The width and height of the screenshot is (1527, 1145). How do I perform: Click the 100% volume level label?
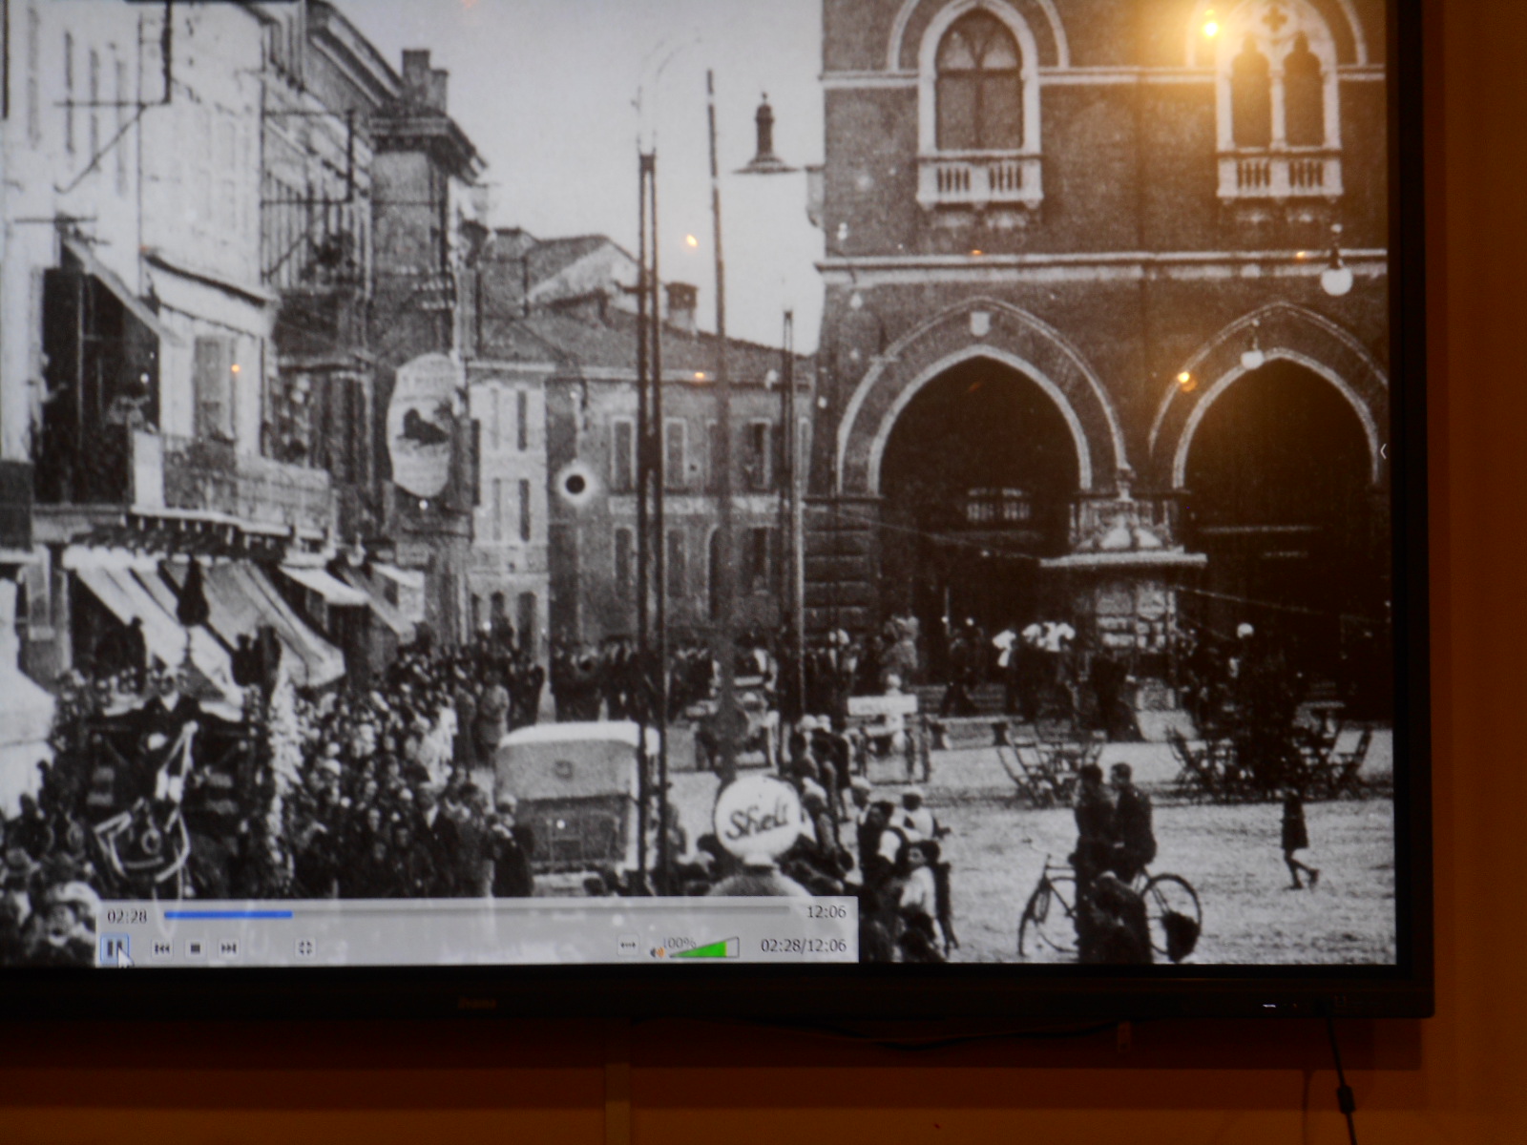coord(679,941)
